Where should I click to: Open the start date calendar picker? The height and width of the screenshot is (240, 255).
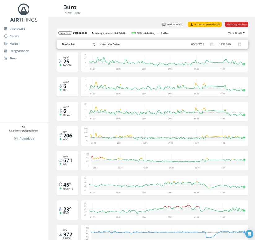[212, 44]
